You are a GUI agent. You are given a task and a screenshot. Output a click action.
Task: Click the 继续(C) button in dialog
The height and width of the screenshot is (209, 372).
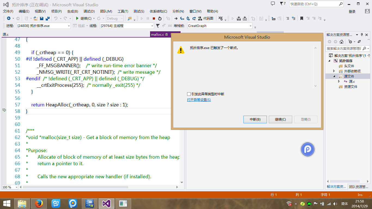pyautogui.click(x=280, y=119)
